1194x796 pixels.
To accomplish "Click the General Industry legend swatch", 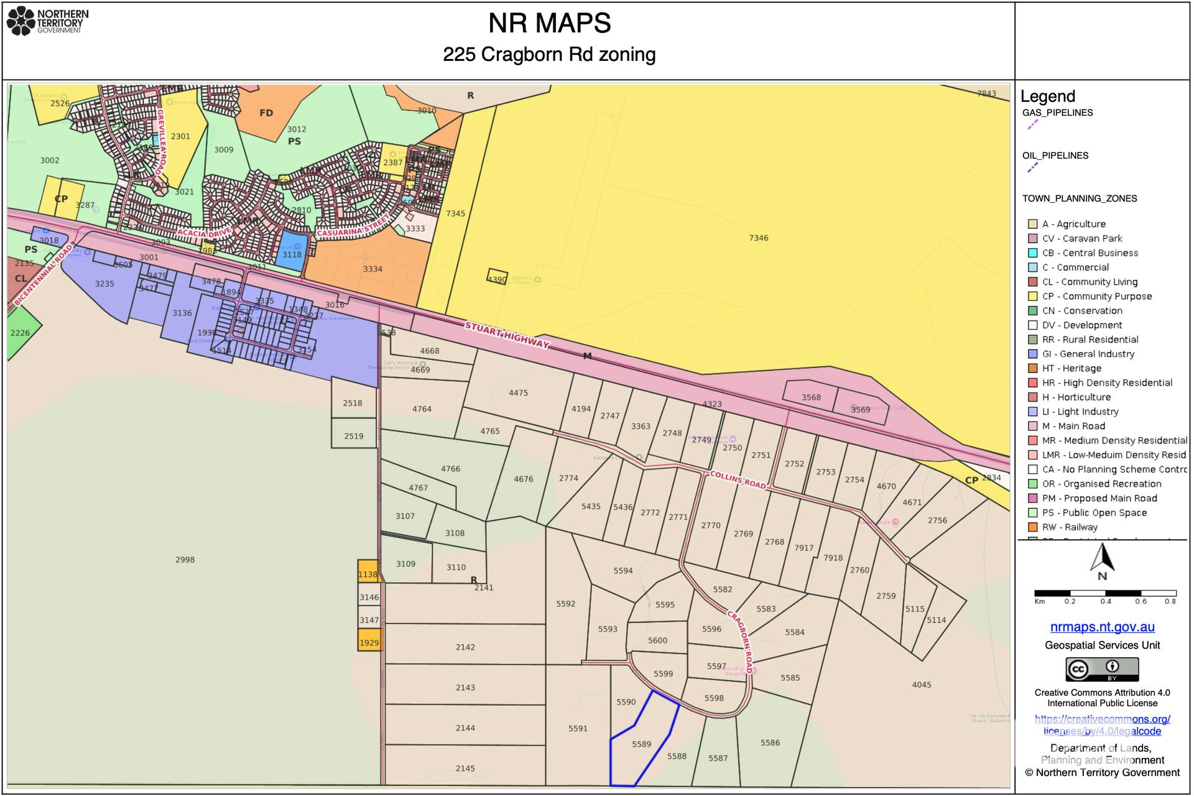I will click(x=1033, y=354).
